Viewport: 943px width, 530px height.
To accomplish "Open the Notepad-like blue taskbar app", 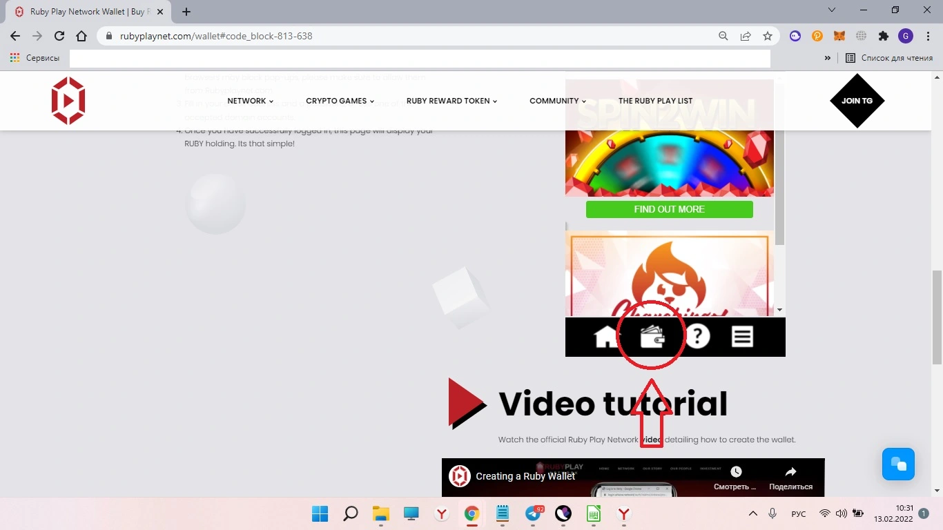I will coord(503,513).
